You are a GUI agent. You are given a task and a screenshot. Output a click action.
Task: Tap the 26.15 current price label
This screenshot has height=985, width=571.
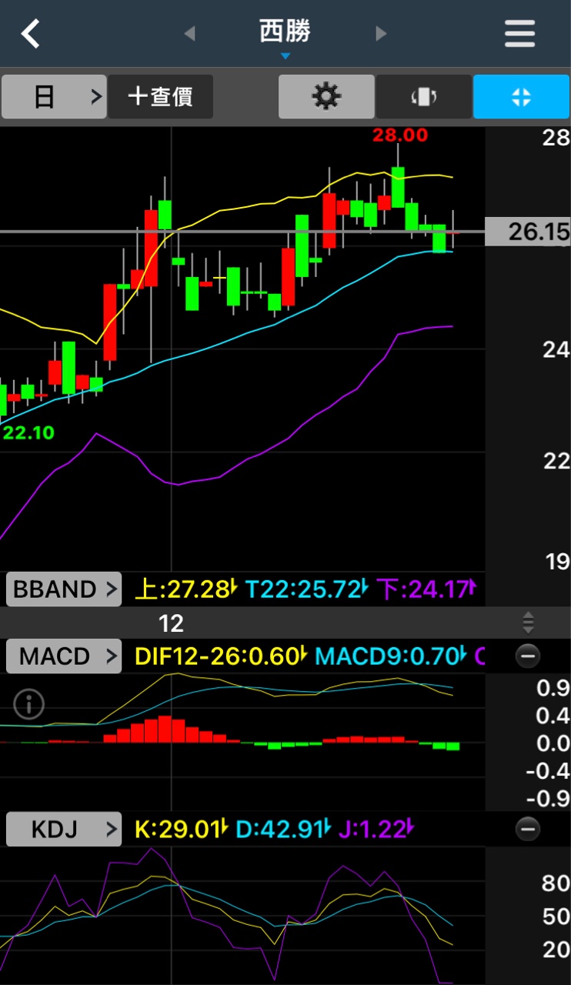528,231
